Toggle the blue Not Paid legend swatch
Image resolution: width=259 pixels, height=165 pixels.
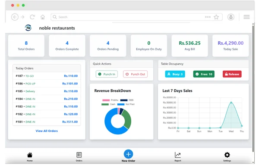pos(121,104)
